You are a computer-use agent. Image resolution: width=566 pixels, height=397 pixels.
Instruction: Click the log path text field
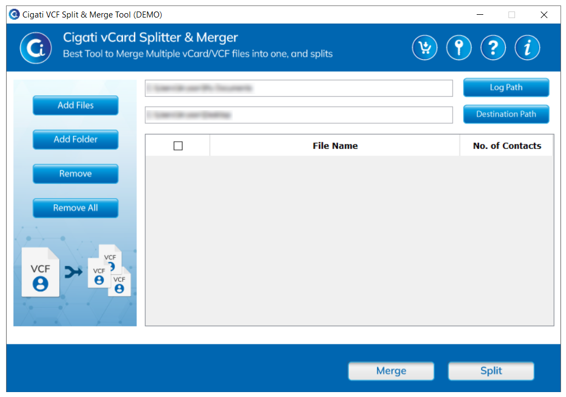click(x=299, y=88)
